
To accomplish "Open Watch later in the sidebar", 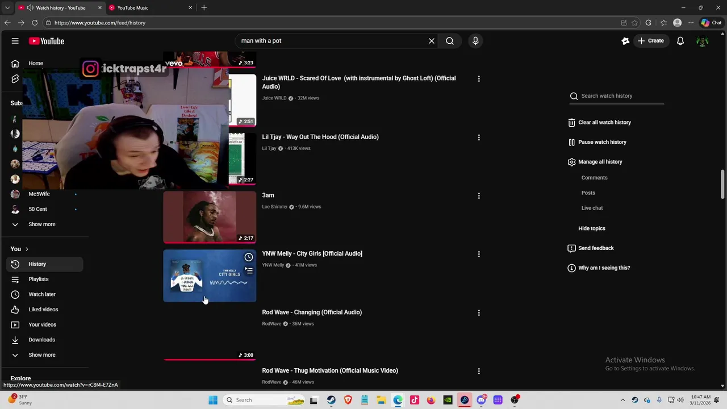I will tap(44, 294).
